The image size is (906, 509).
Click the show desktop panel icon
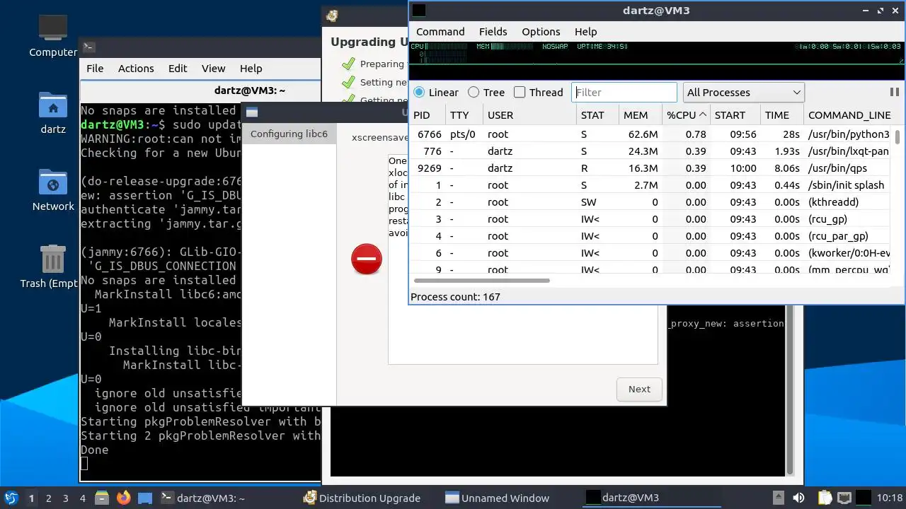point(145,498)
